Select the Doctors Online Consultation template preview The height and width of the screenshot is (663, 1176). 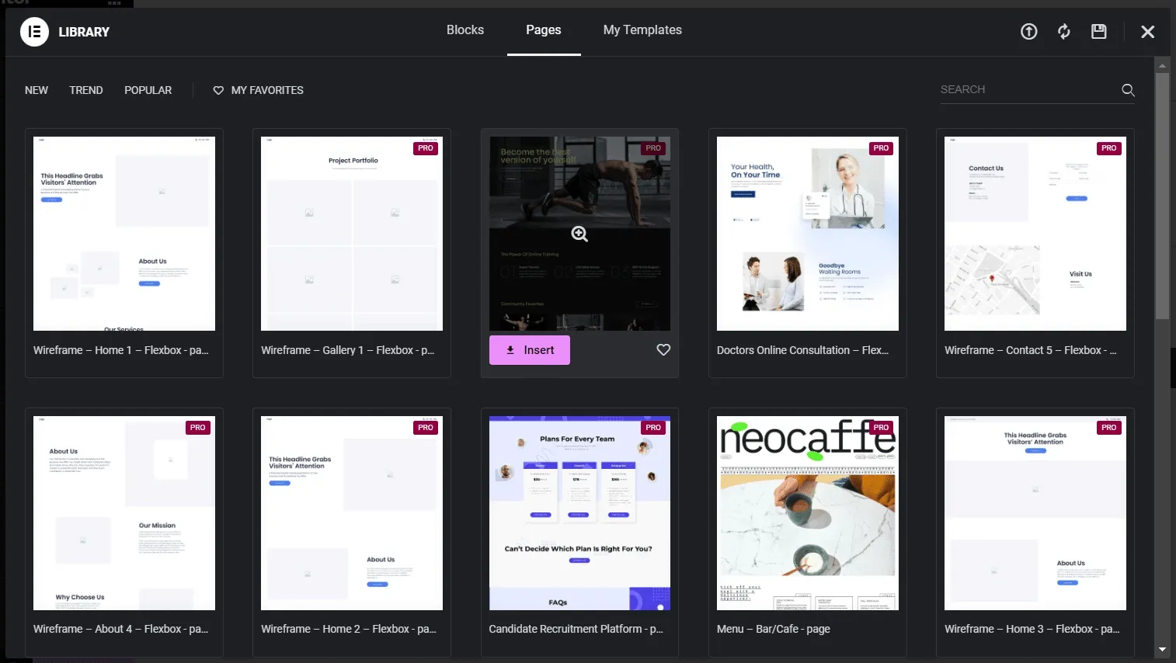pyautogui.click(x=807, y=233)
